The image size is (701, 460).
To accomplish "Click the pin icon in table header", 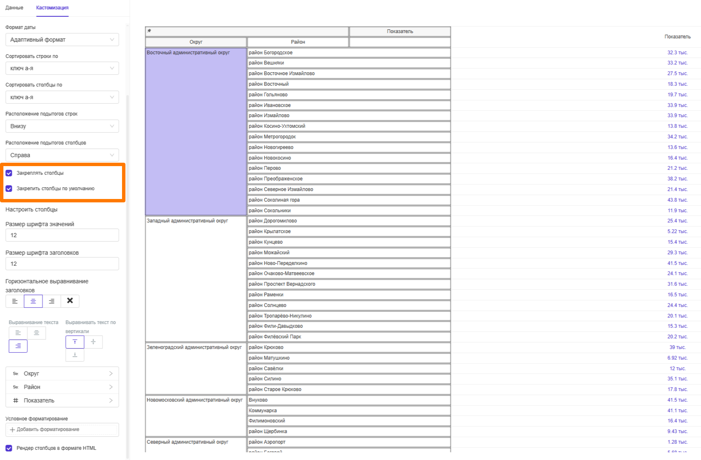I will point(149,31).
